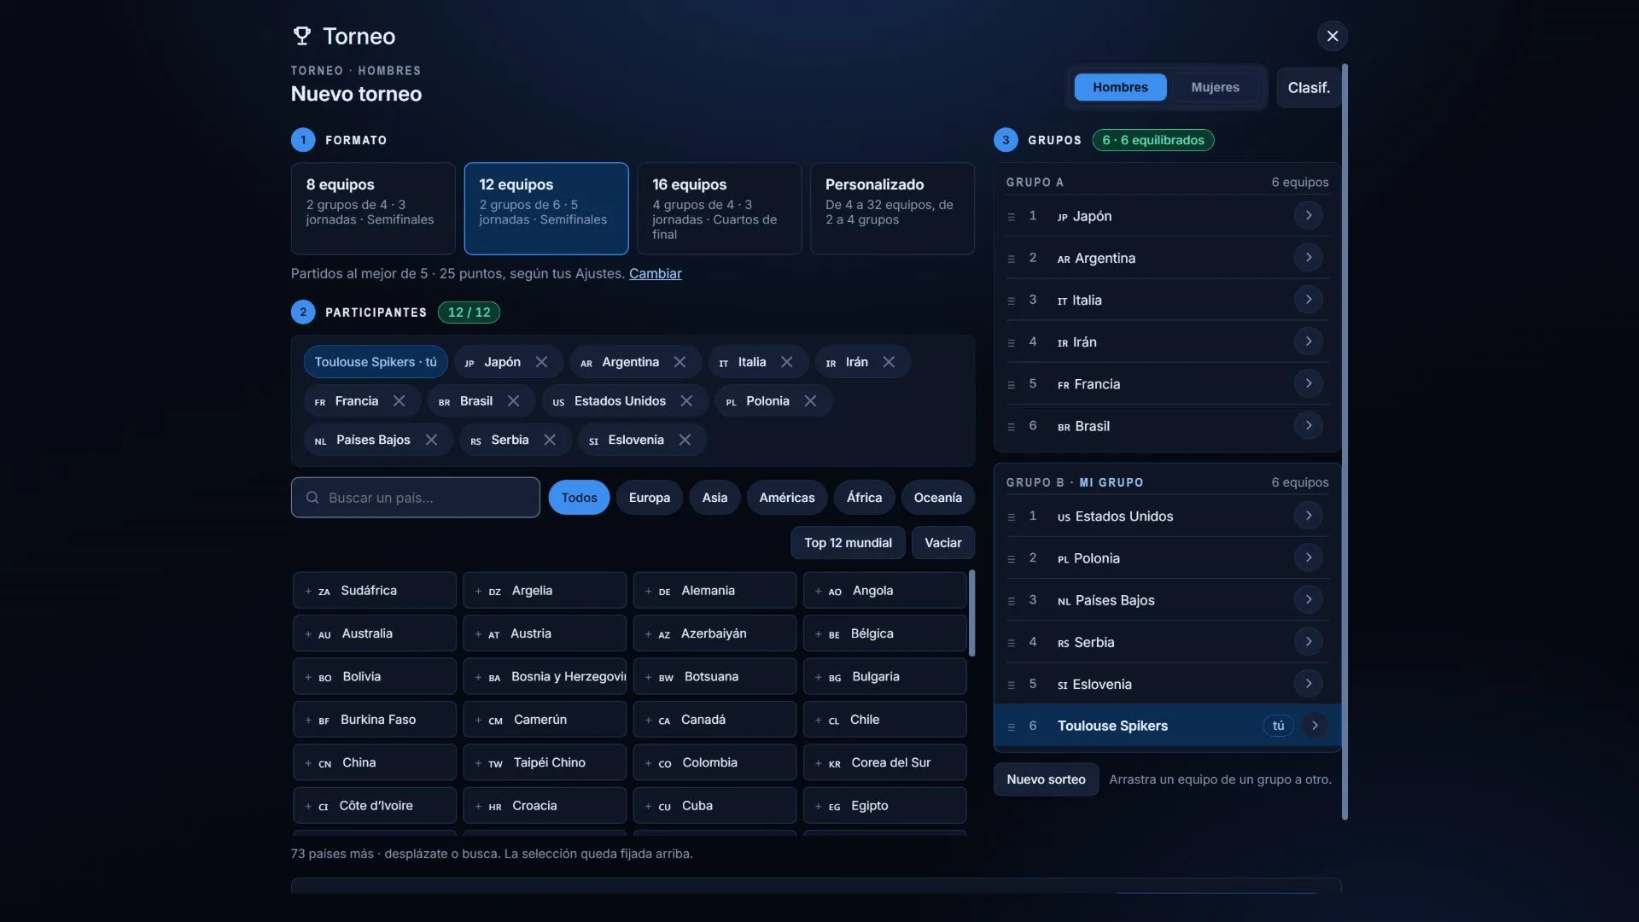Close the Torneo dialog
This screenshot has height=922, width=1639.
pos(1332,36)
